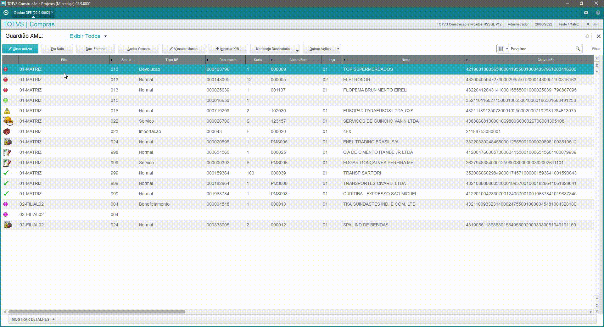Image resolution: width=604 pixels, height=327 pixels.
Task: Sort by the Tipo NF column header
Action: 171,60
